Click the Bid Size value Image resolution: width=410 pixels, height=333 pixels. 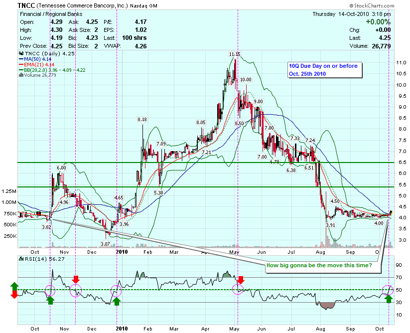coord(96,46)
